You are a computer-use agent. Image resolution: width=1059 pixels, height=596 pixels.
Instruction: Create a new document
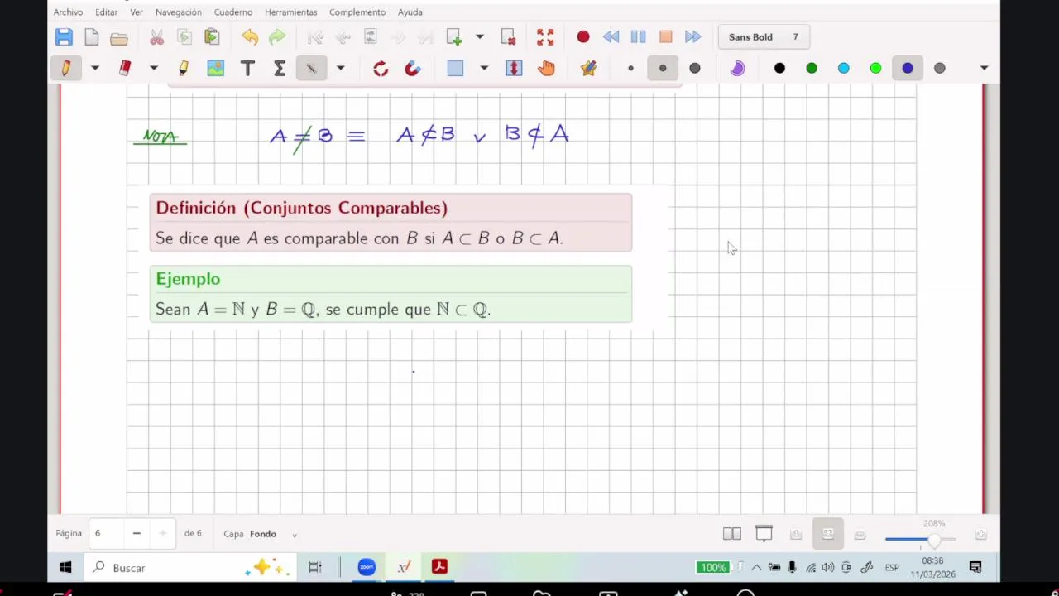(92, 37)
